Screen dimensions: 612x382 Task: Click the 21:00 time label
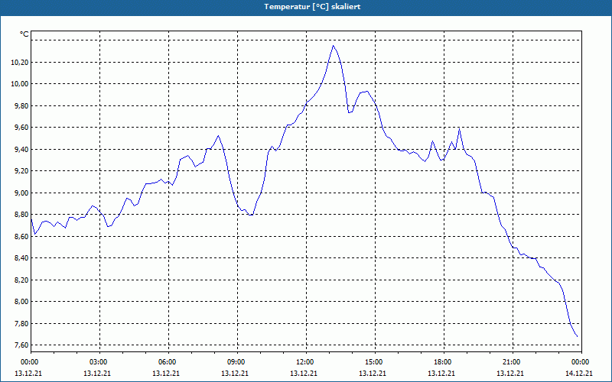pos(513,362)
